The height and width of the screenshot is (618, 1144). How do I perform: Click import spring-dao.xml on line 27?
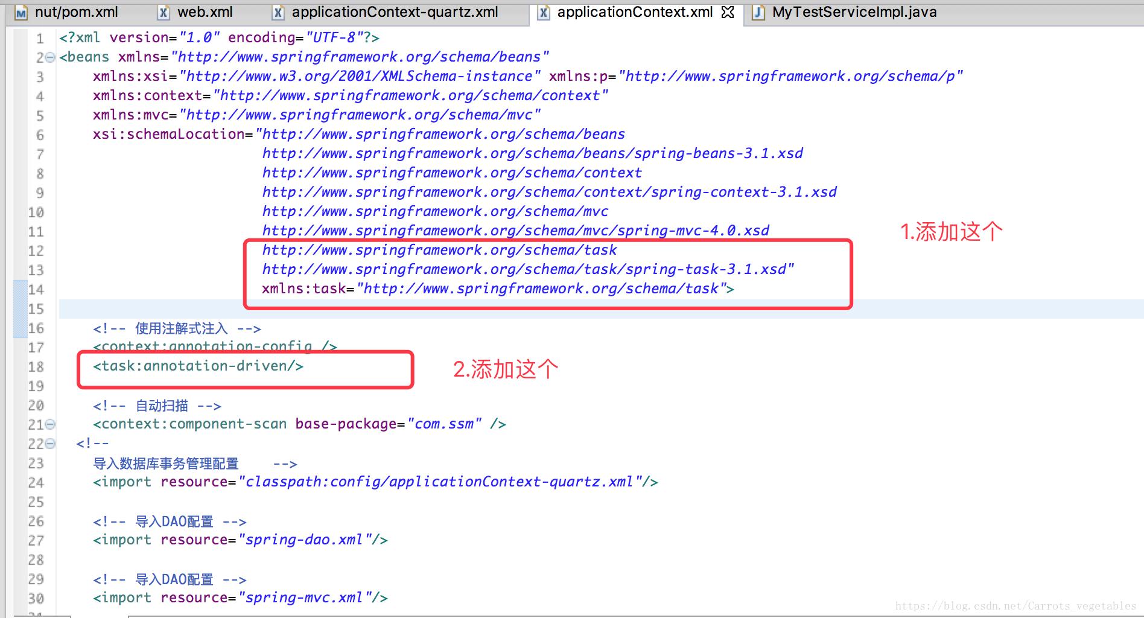(x=240, y=540)
